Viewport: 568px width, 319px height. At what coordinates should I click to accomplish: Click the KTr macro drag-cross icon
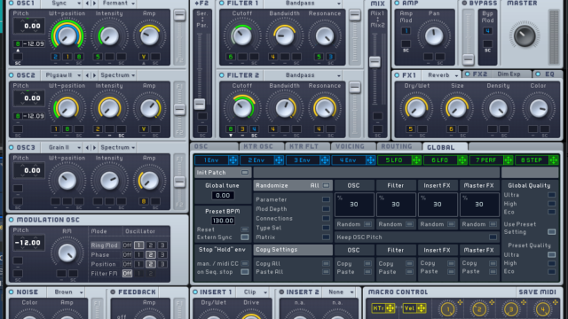pyautogui.click(x=390, y=308)
